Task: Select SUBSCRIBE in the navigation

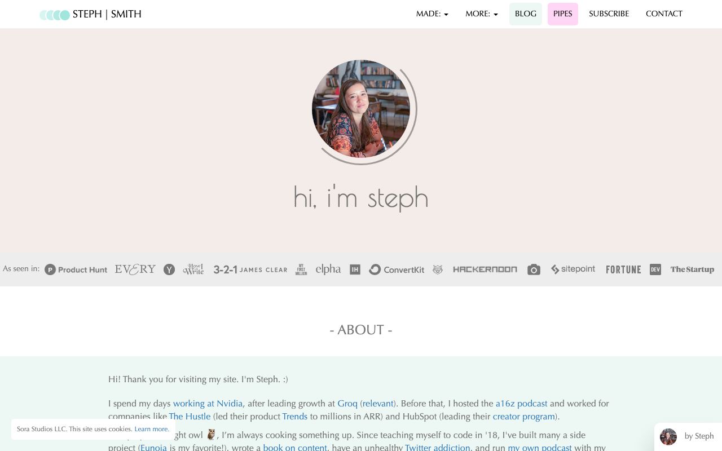Action: tap(609, 14)
